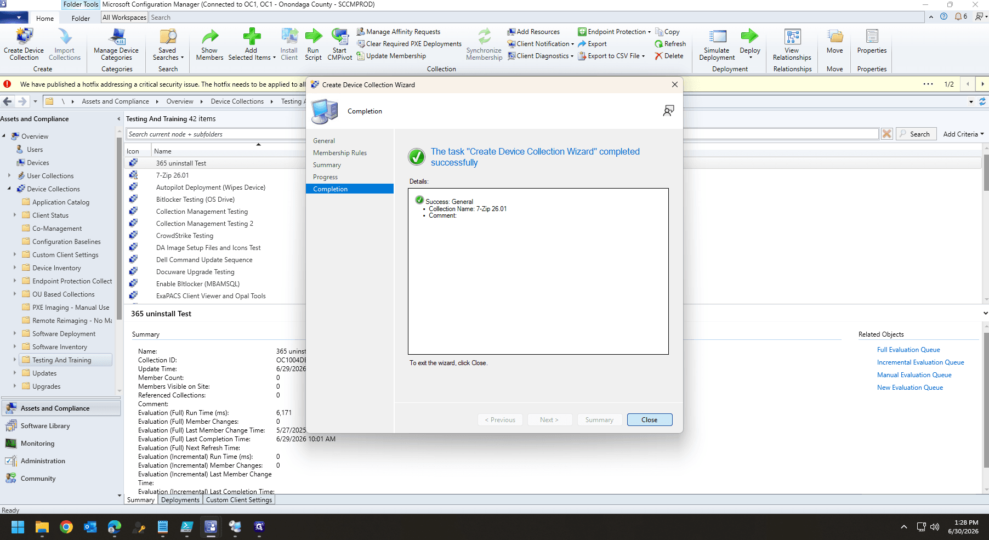989x540 pixels.
Task: Click the Refresh ribbon command
Action: click(670, 44)
